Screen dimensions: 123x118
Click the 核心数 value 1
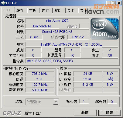(84, 101)
